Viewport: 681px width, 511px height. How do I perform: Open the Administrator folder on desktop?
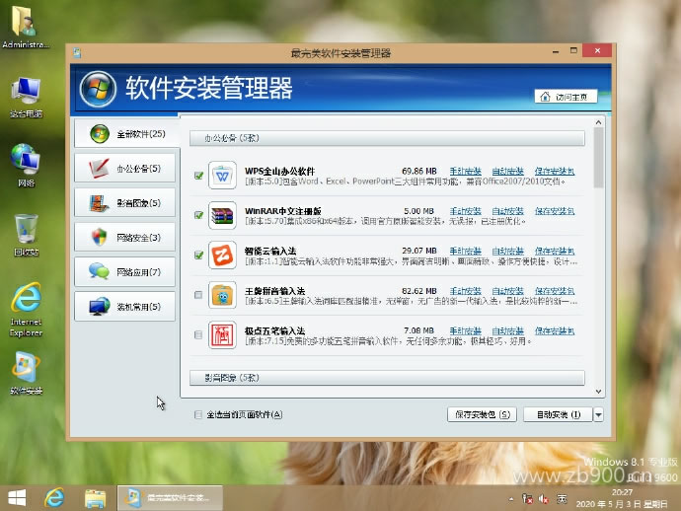pyautogui.click(x=26, y=26)
